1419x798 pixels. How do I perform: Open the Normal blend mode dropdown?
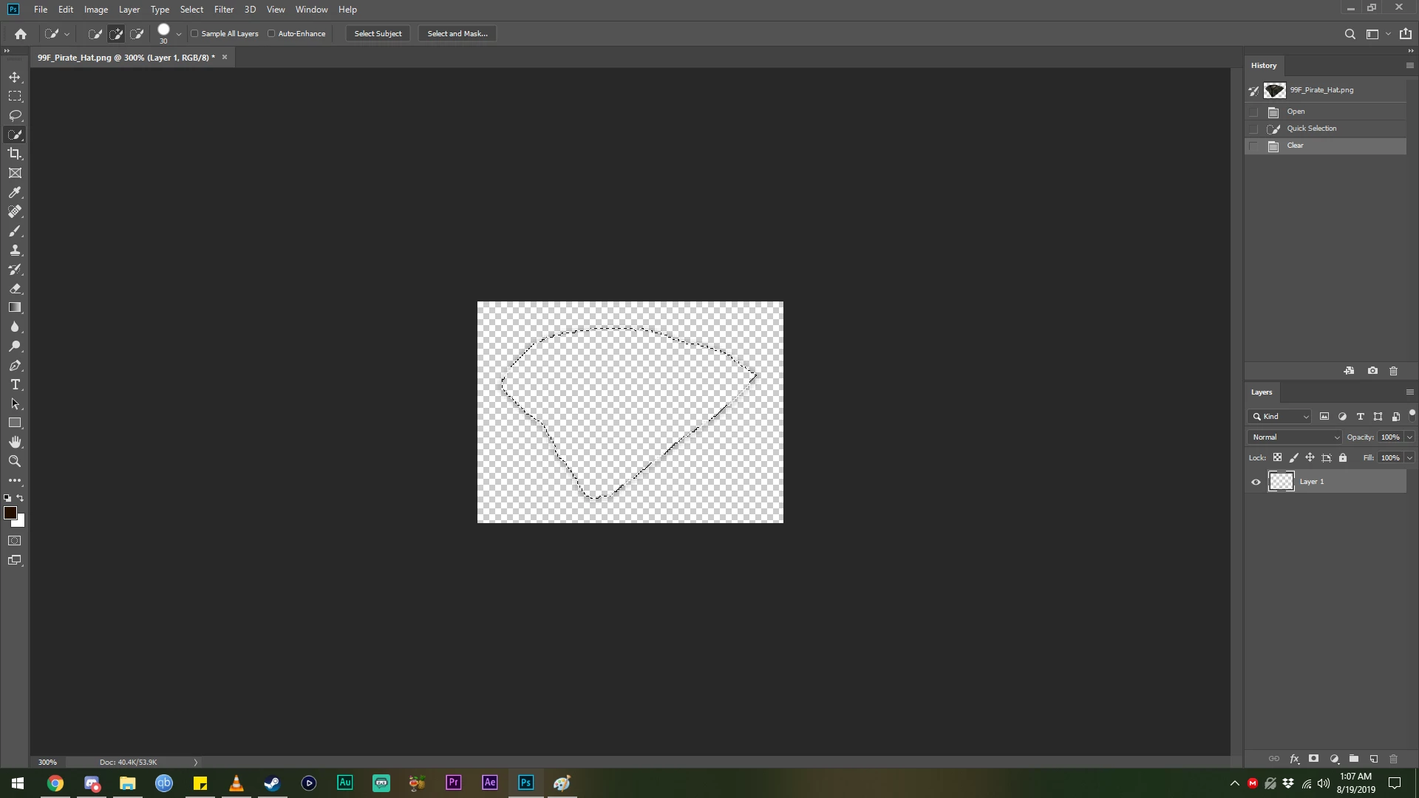[1295, 437]
